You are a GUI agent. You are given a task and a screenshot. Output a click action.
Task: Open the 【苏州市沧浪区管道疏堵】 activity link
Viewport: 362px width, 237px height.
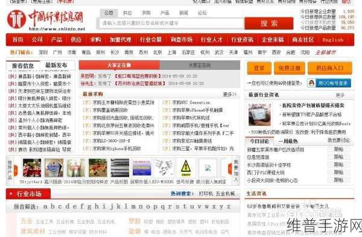pos(140,83)
